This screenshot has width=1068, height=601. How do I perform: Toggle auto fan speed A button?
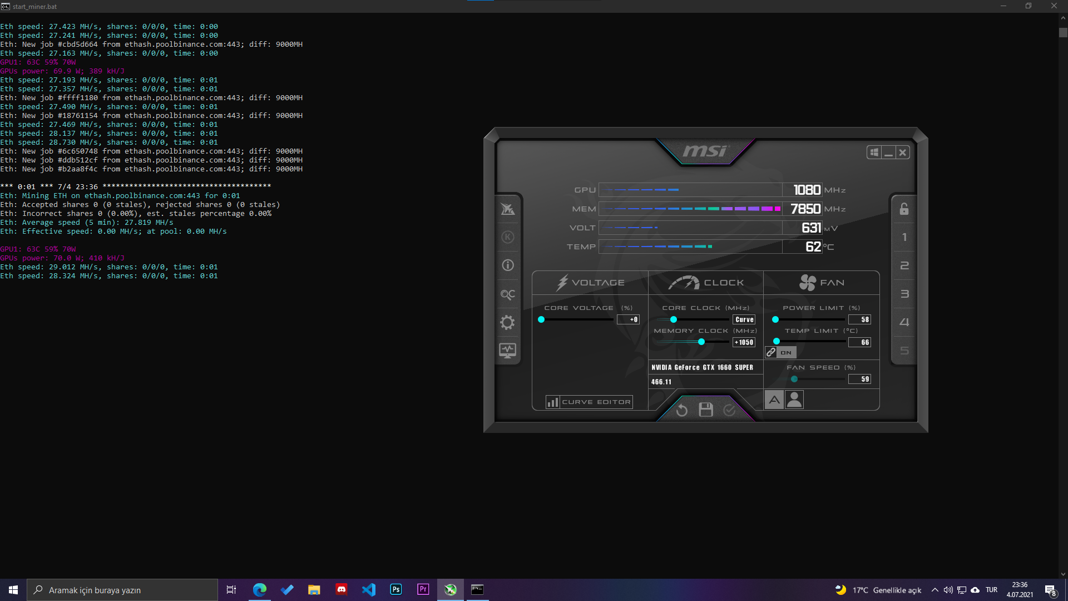point(774,400)
